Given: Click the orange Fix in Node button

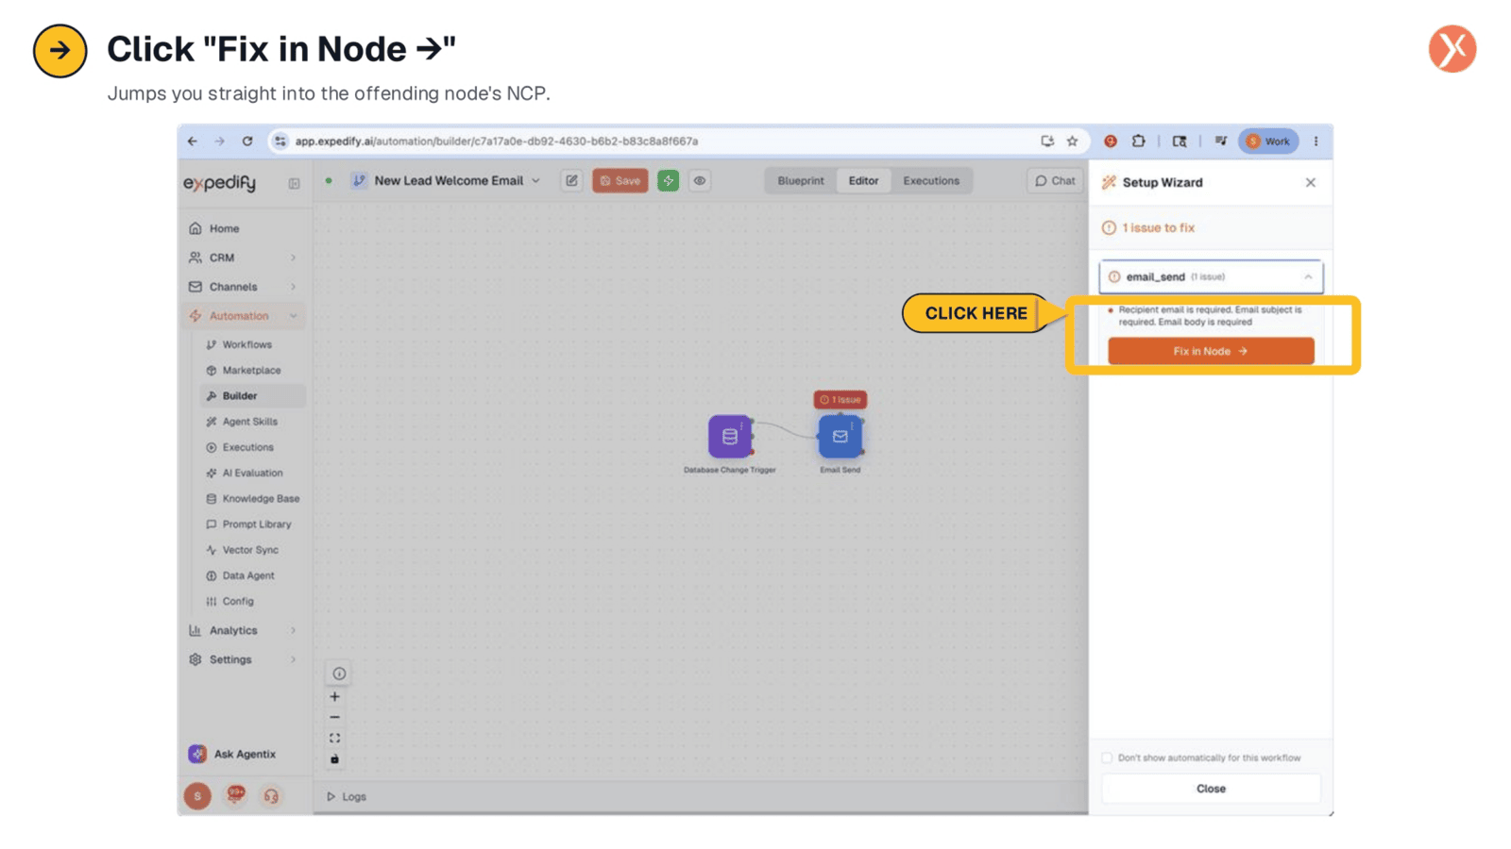Looking at the screenshot, I should tap(1211, 351).
